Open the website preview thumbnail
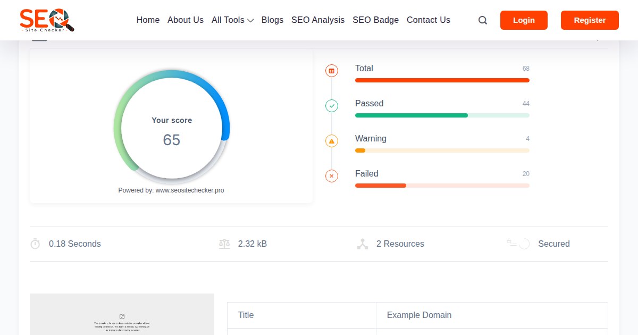This screenshot has height=335, width=638. [122, 314]
